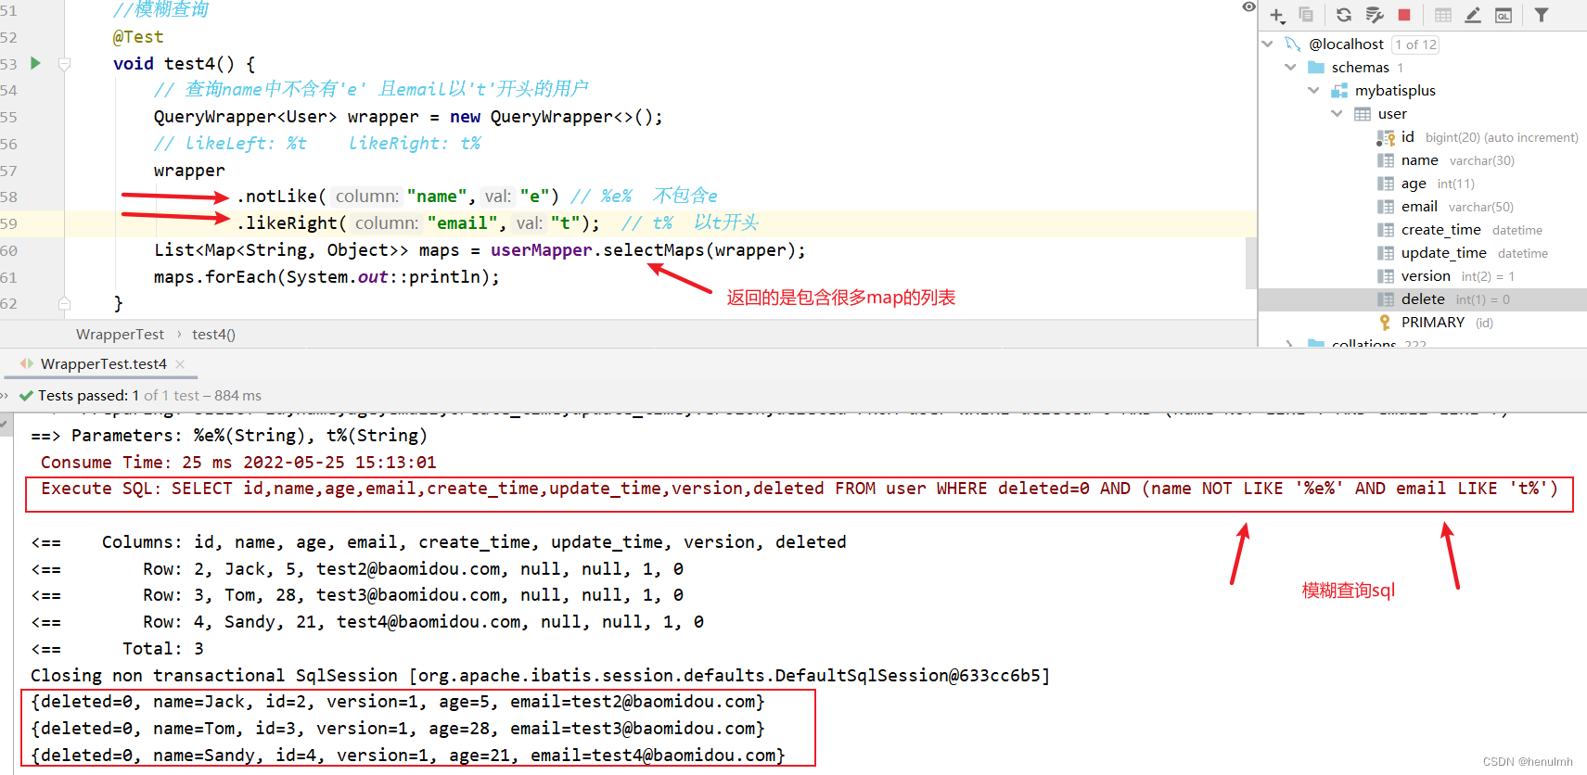Screen dimensions: 1587x775
Task: Switch to the WrapperTest.test4 run tab
Action: 102,364
